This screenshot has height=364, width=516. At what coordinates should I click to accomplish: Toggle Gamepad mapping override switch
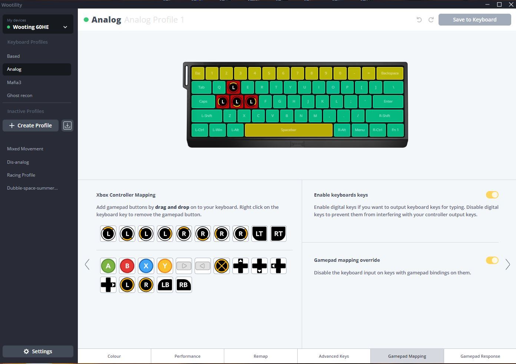click(x=492, y=260)
